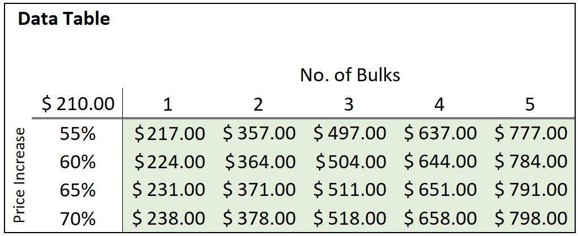The image size is (578, 236).
Task: Select the cell showing $357.00
Action: pos(259,134)
